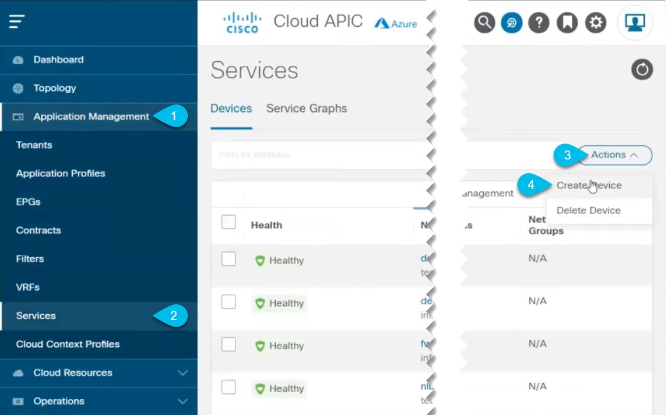Check the fourth Healthy row checkbox

tap(229, 387)
